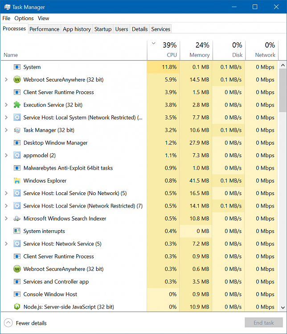The height and width of the screenshot is (334, 287).
Task: Click the Windows Explorer folder icon
Action: point(17,181)
